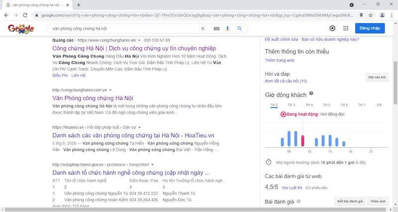Select TH 4 day tab
Viewport: 398px width, 212px height.
coord(309,105)
